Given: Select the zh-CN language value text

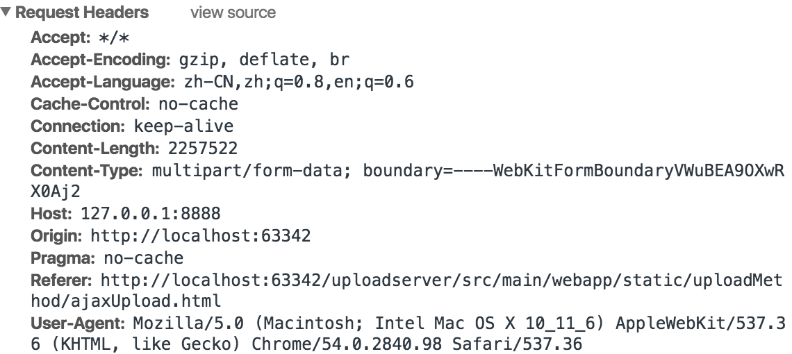Looking at the screenshot, I should coord(299,82).
